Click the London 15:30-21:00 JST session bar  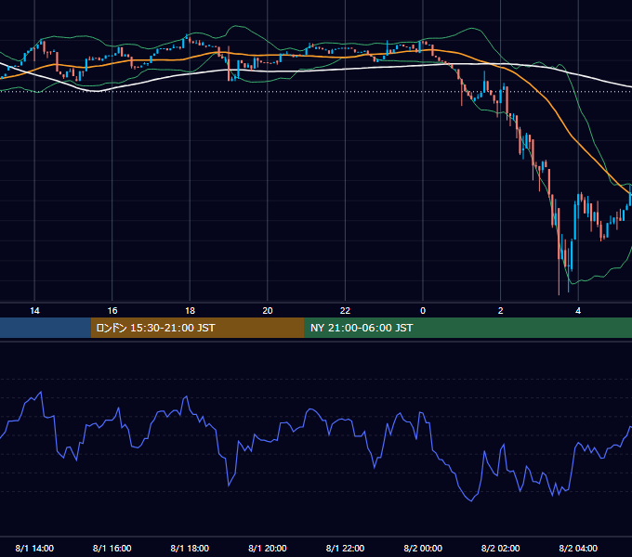point(197,328)
